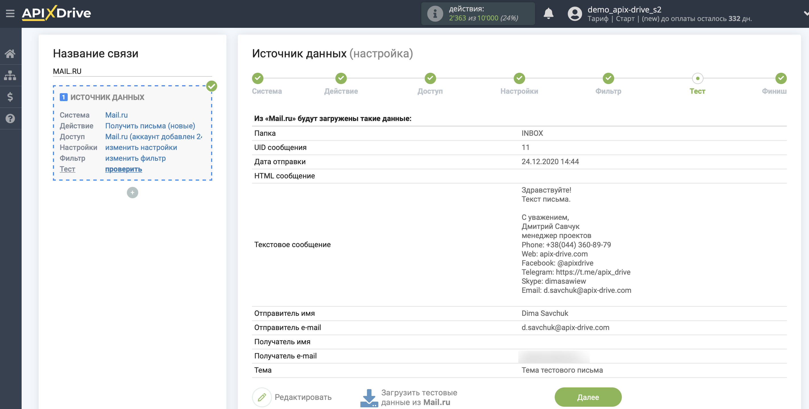Click the actions usage counter 2'363 из 10'000

point(483,18)
